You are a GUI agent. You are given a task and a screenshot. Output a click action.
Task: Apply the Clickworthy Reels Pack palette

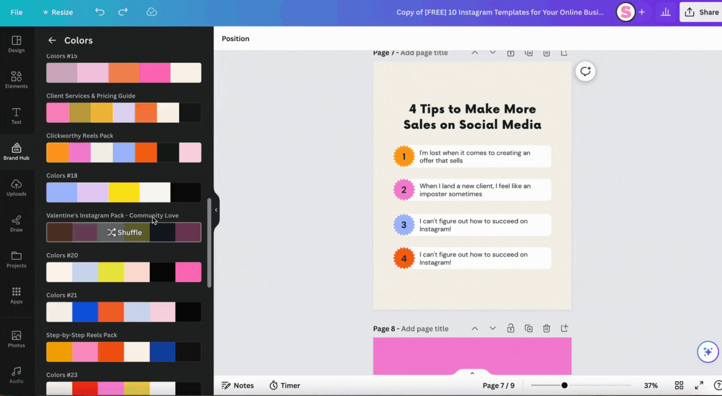[124, 152]
